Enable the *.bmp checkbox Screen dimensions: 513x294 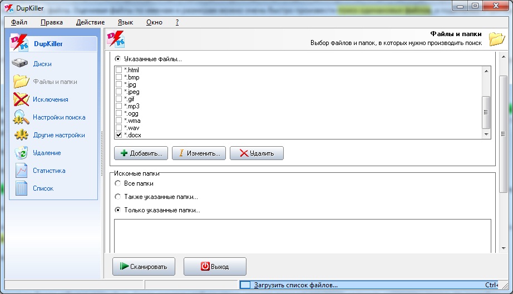click(119, 77)
